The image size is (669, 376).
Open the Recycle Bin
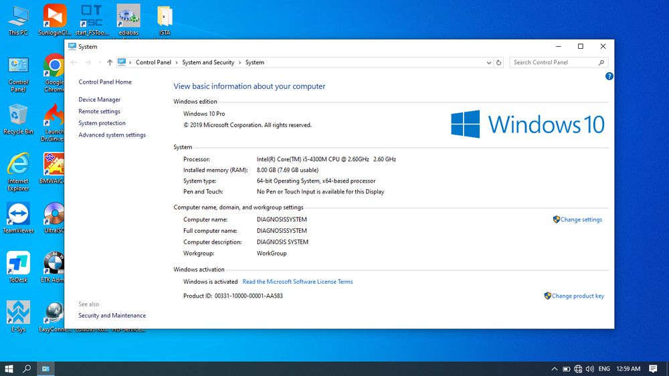(18, 119)
